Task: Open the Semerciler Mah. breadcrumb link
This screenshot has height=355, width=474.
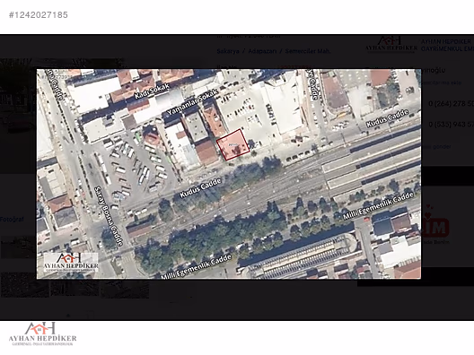Action: 308,51
